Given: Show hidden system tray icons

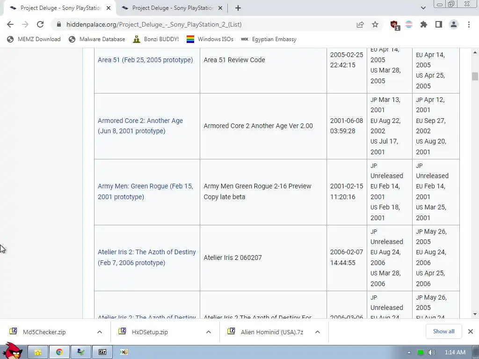Looking at the screenshot, I should (x=409, y=352).
